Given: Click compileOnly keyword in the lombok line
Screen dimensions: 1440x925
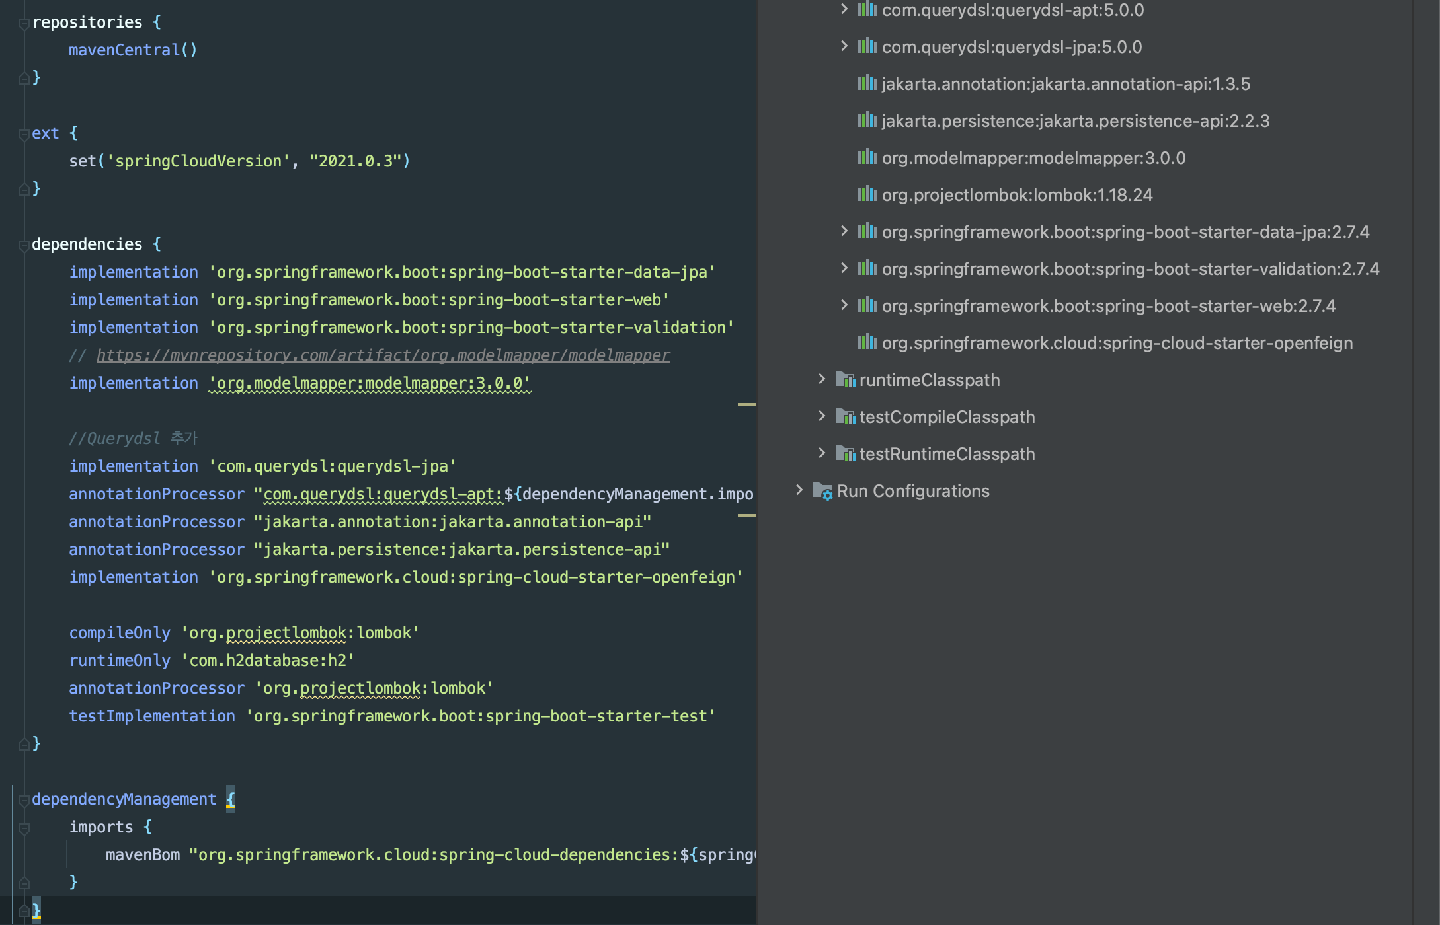Looking at the screenshot, I should pos(120,633).
